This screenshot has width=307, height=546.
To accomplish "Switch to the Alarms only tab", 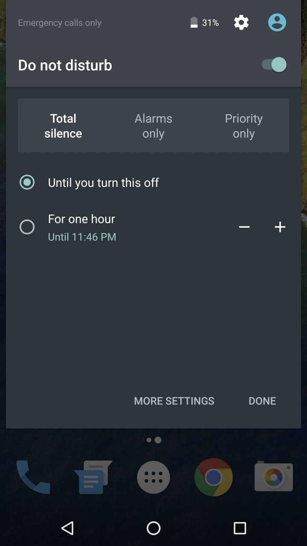I will tap(153, 126).
